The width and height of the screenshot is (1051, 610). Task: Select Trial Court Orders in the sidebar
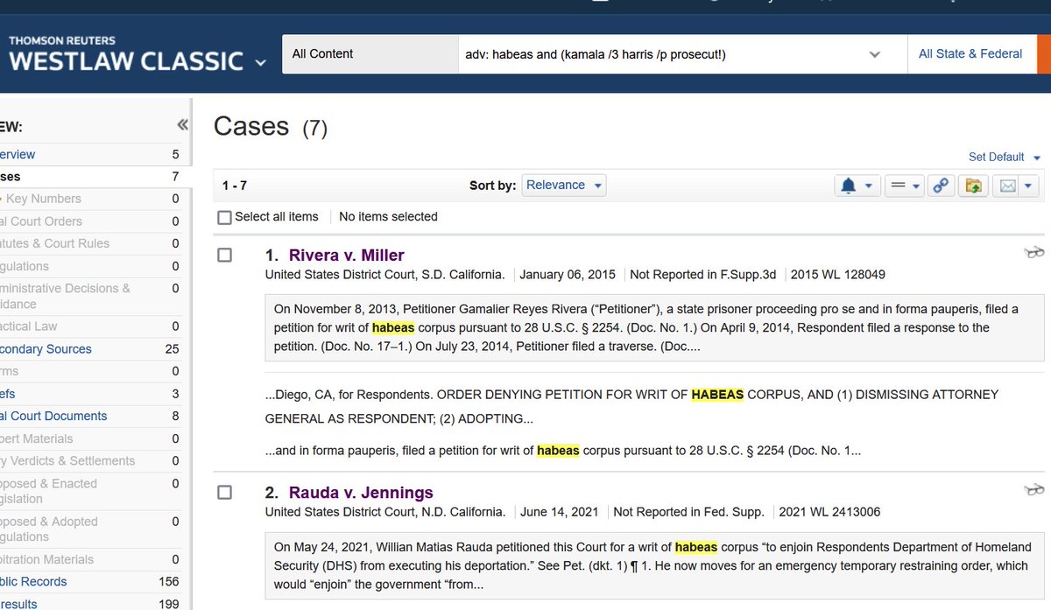coord(41,221)
